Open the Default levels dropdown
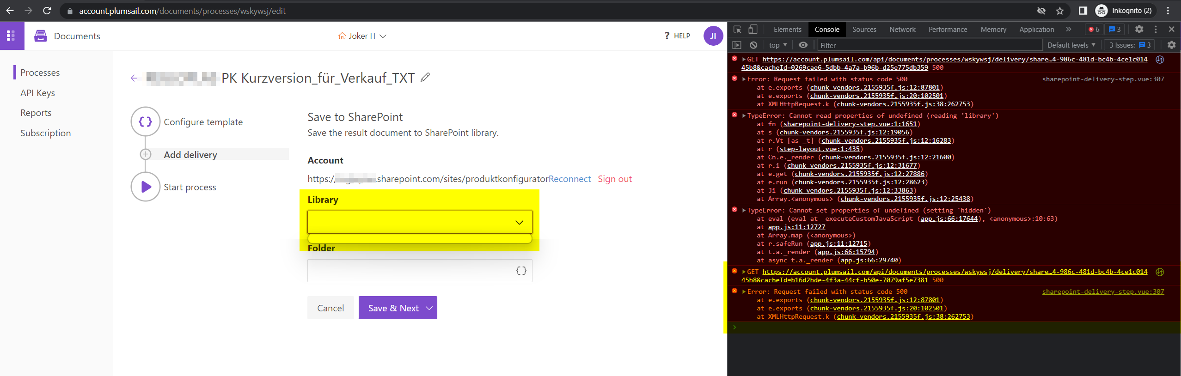 click(x=1071, y=45)
